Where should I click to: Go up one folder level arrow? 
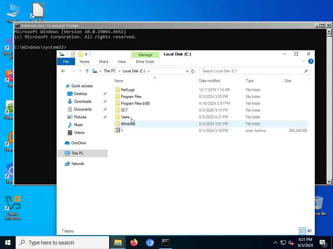coord(87,71)
